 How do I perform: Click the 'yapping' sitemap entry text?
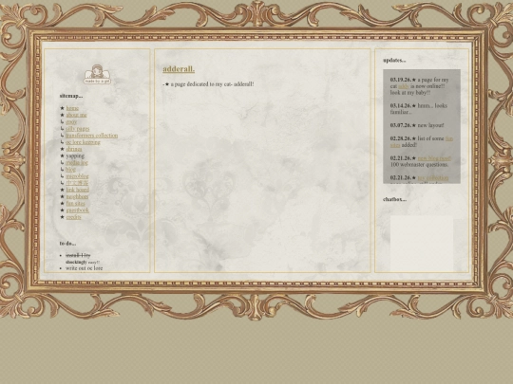(x=75, y=155)
